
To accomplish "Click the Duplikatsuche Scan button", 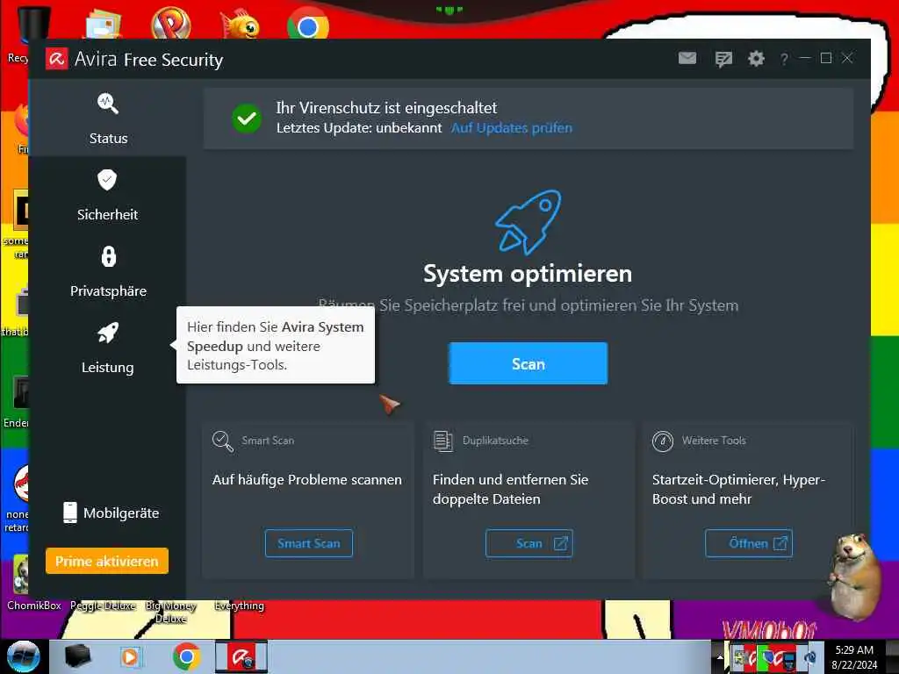I will [x=529, y=543].
